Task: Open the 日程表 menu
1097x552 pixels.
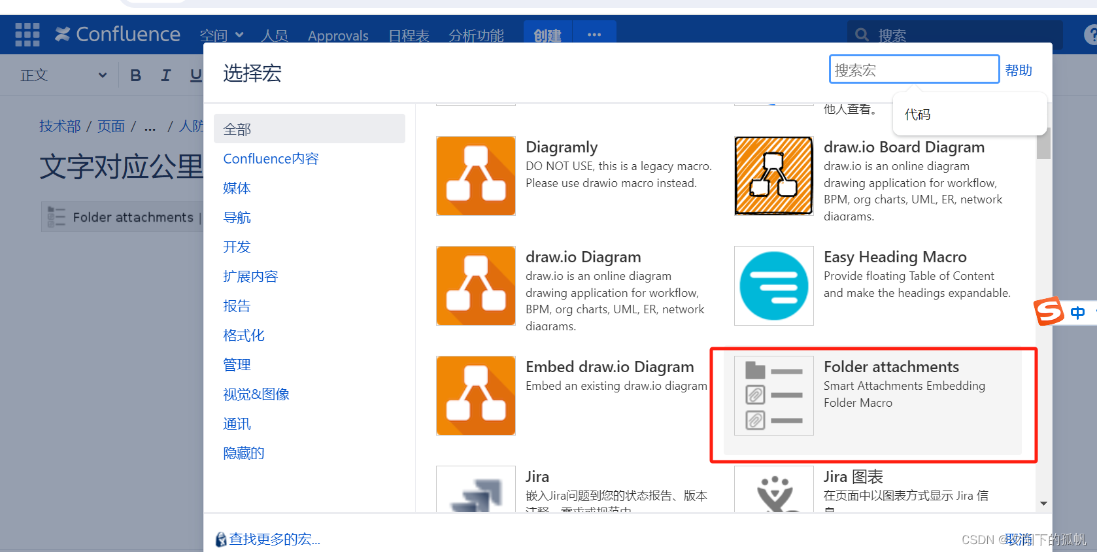Action: (409, 35)
